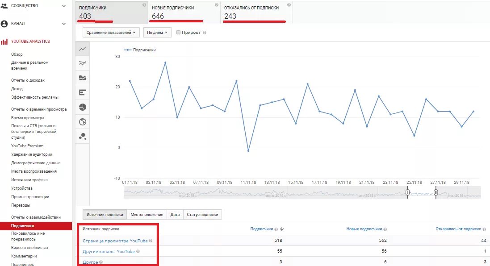Switch to the Дата tab

175,215
